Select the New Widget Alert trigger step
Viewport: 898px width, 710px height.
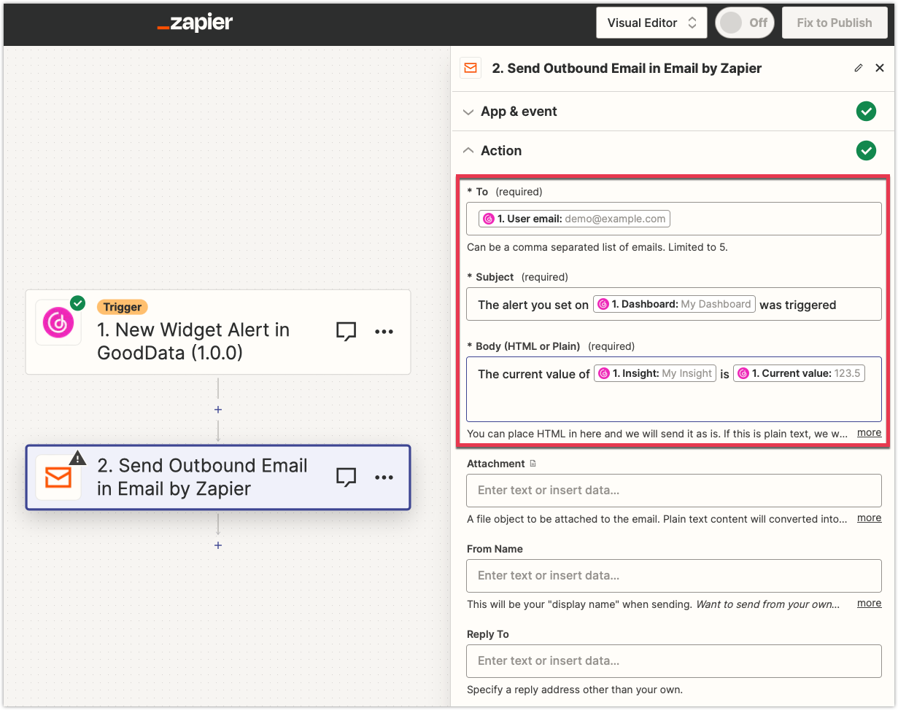[218, 332]
